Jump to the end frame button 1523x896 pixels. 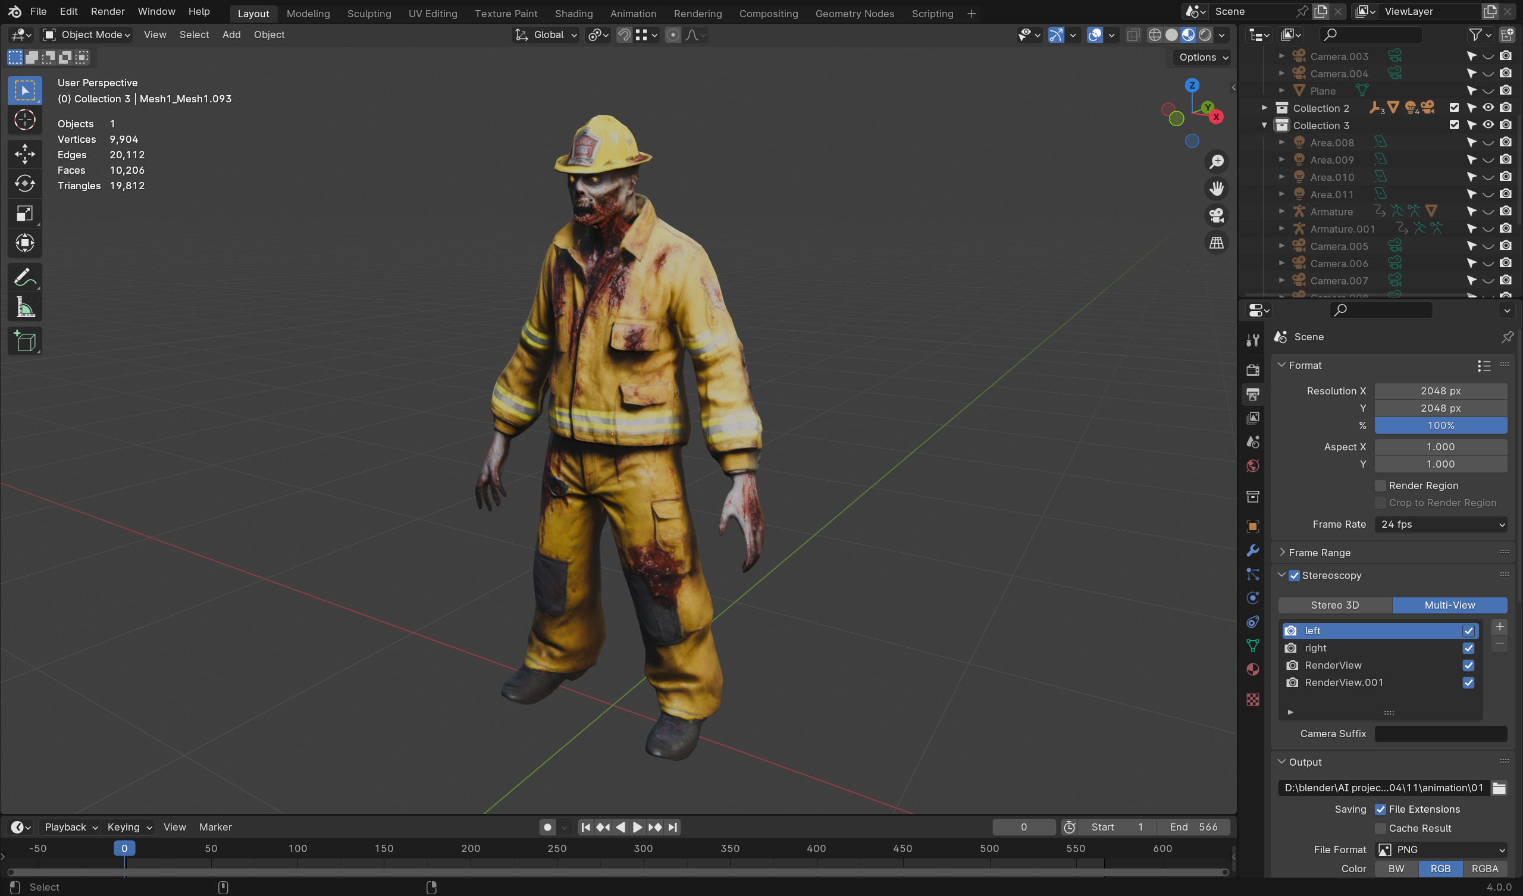[x=672, y=827]
